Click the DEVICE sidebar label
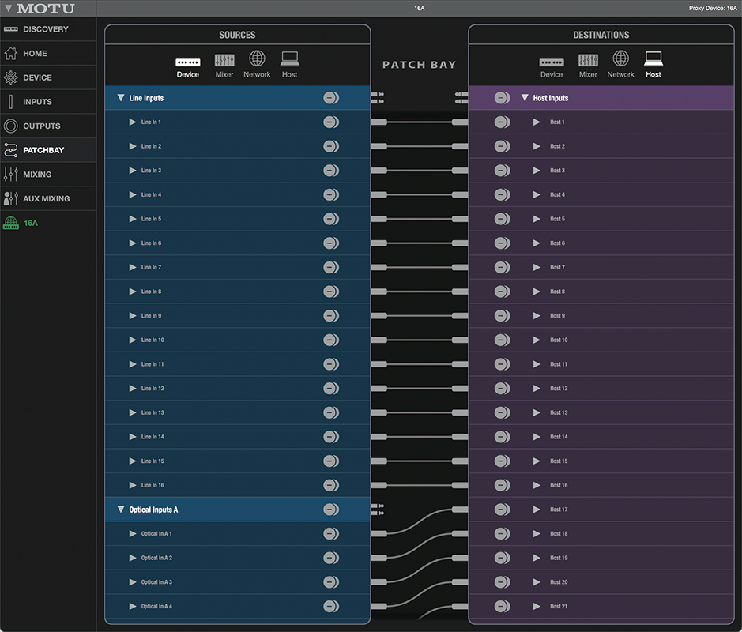 [37, 77]
